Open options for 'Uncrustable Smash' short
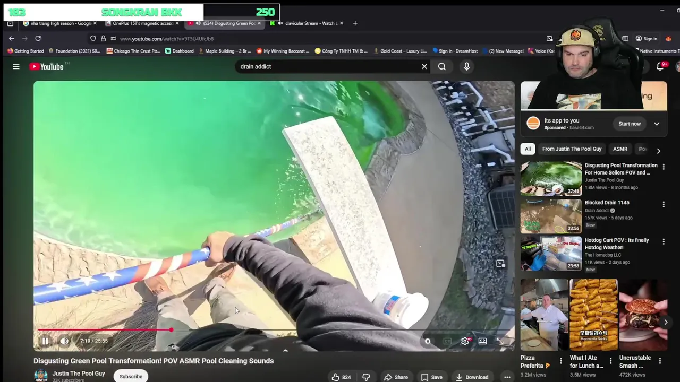680x382 pixels. point(660,361)
